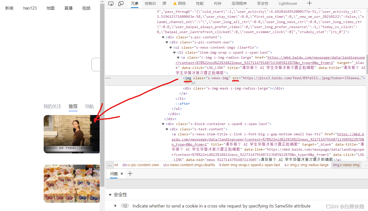368x211 pixels.
Task: Open 直播 link
Action: 68,8
